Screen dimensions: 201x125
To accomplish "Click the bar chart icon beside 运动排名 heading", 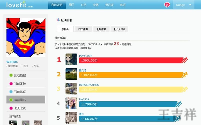I will [x=58, y=20].
